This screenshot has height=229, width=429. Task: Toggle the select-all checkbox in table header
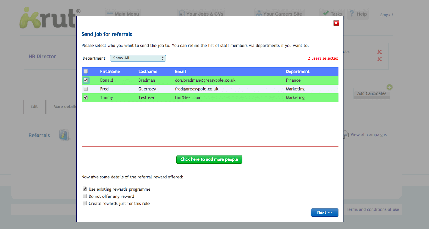86,71
